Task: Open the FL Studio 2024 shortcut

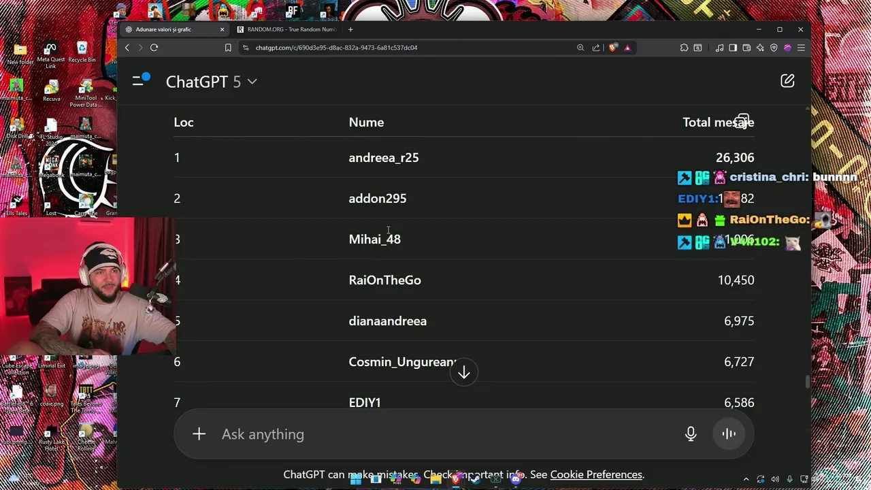Action: click(50, 132)
